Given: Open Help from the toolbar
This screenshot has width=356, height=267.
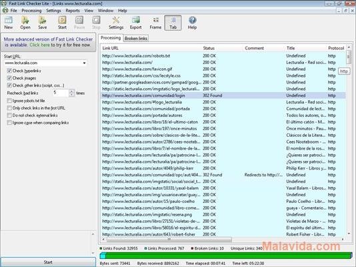Looking at the screenshot, I should coord(192,23).
